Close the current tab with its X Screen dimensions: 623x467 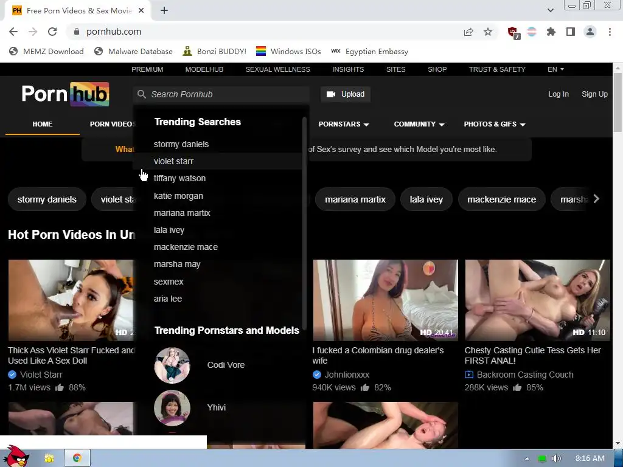coord(141,11)
